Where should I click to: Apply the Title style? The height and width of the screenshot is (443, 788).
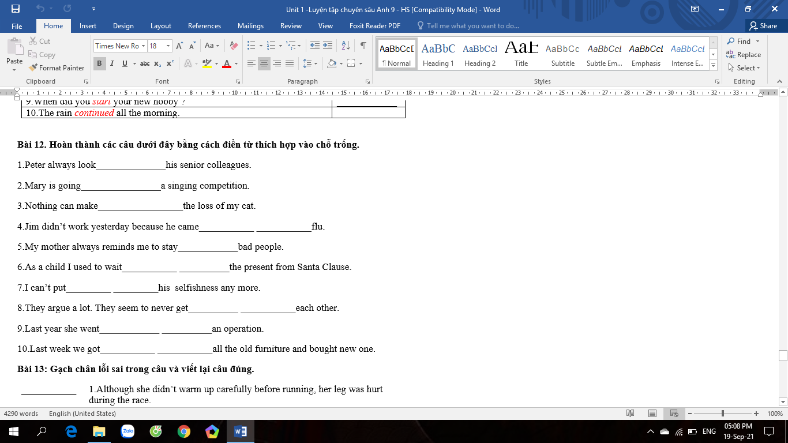[x=521, y=54]
